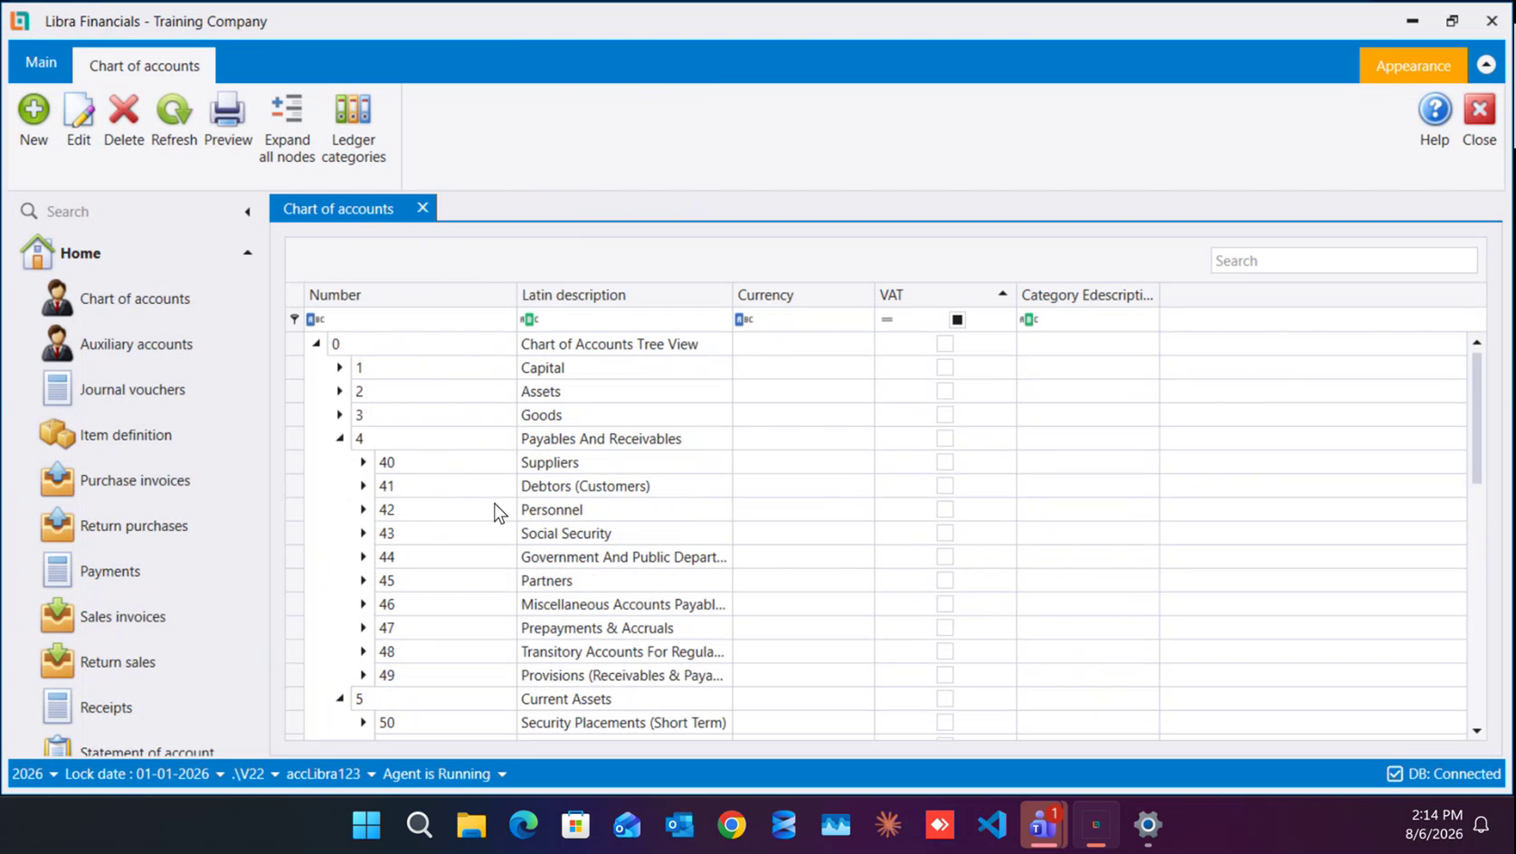Click the grid Search input field
1516x854 pixels.
click(1343, 261)
